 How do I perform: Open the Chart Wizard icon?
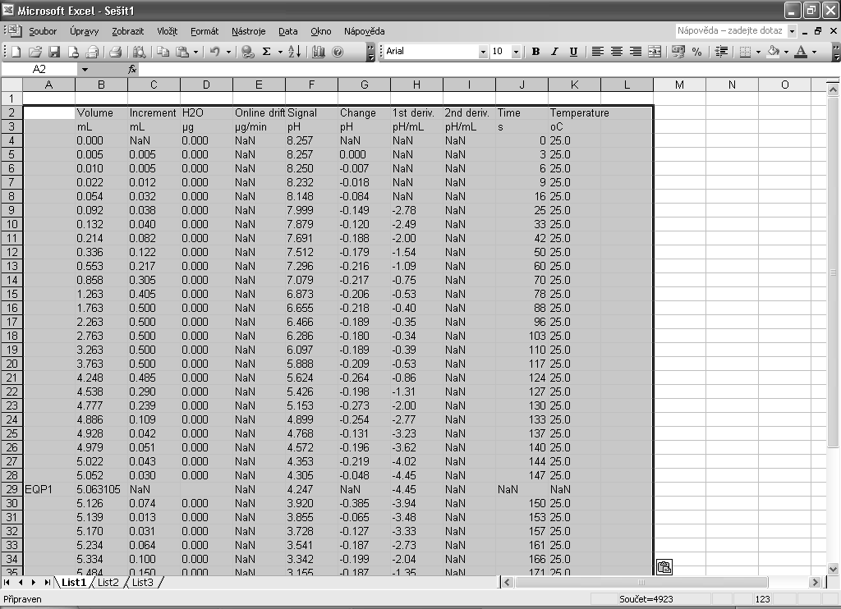pos(318,52)
